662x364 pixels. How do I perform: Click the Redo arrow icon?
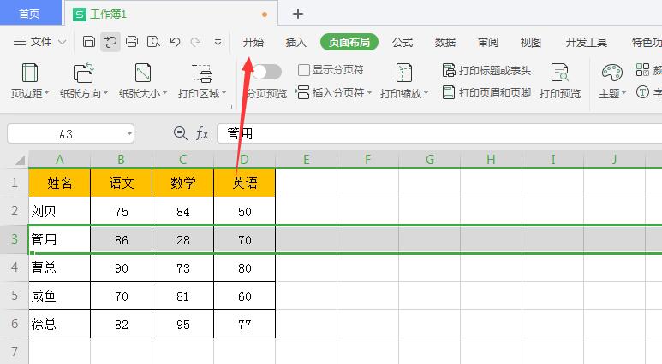click(x=195, y=42)
